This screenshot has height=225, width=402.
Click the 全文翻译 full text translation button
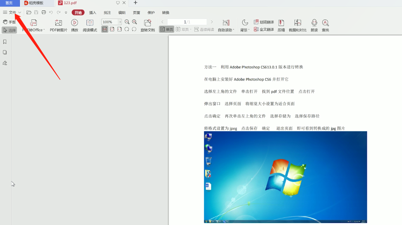[264, 29]
